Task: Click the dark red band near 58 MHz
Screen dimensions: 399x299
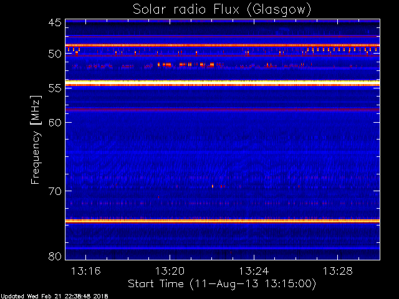Action: tap(223, 110)
